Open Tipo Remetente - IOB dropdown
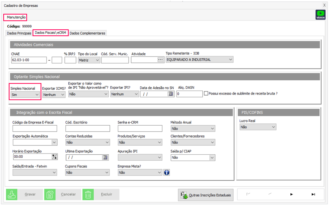The image size is (329, 206). click(x=230, y=59)
